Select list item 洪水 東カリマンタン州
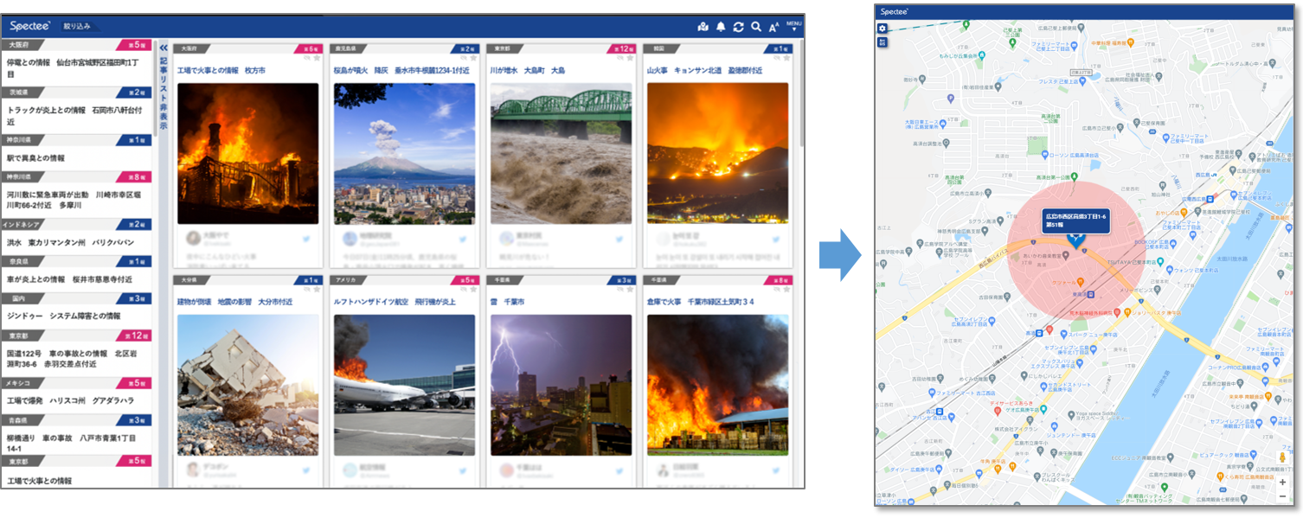The image size is (1303, 518). point(76,242)
